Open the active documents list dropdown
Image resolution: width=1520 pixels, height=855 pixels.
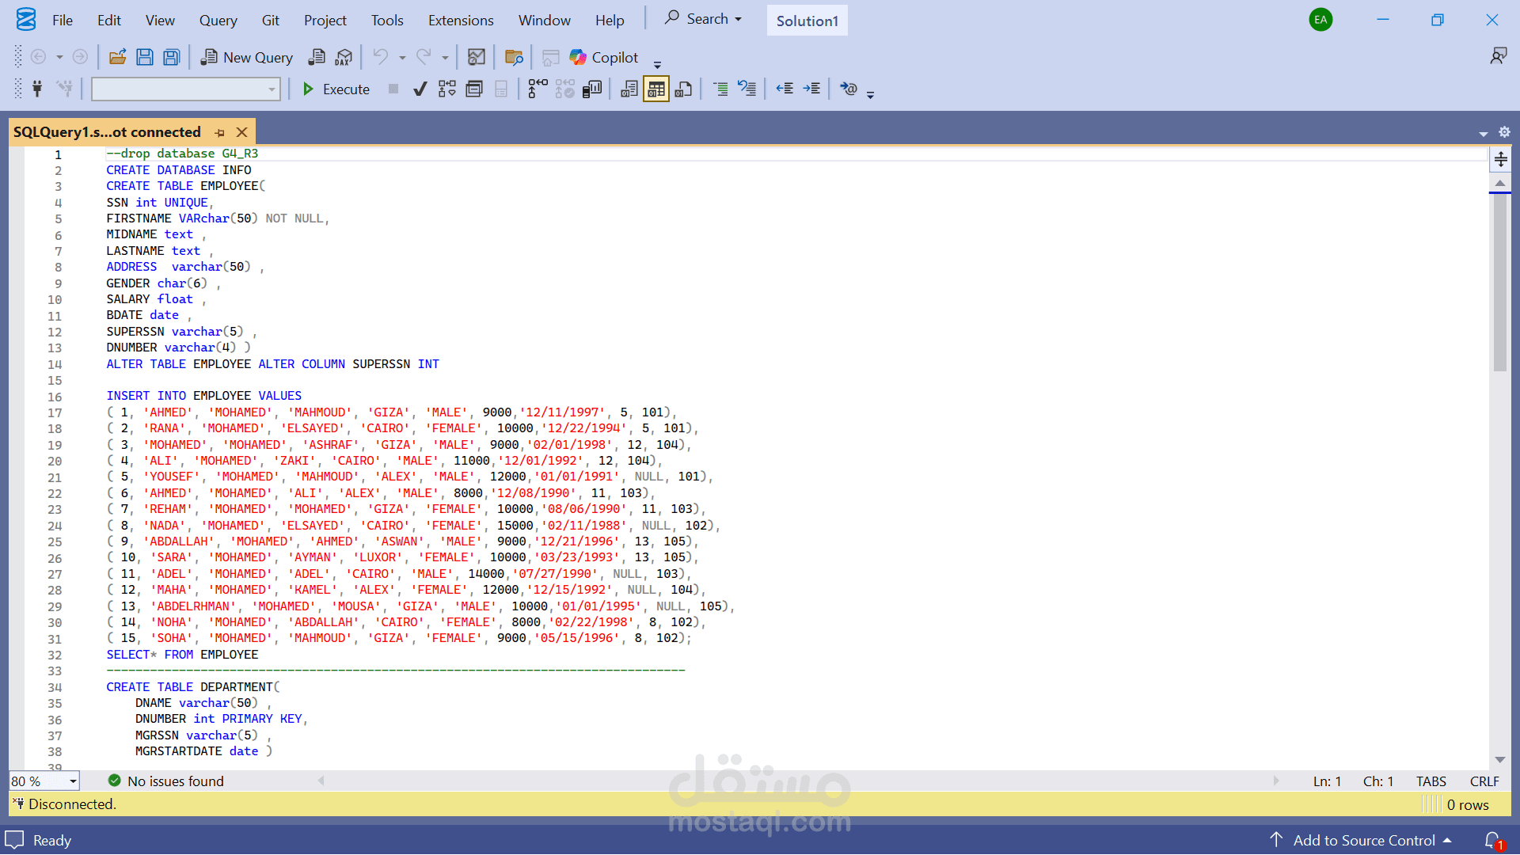[1483, 133]
